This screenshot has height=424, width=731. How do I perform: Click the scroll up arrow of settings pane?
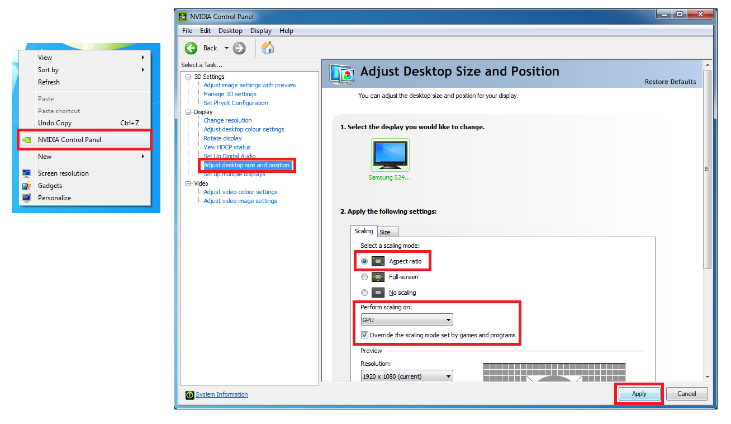[x=708, y=65]
